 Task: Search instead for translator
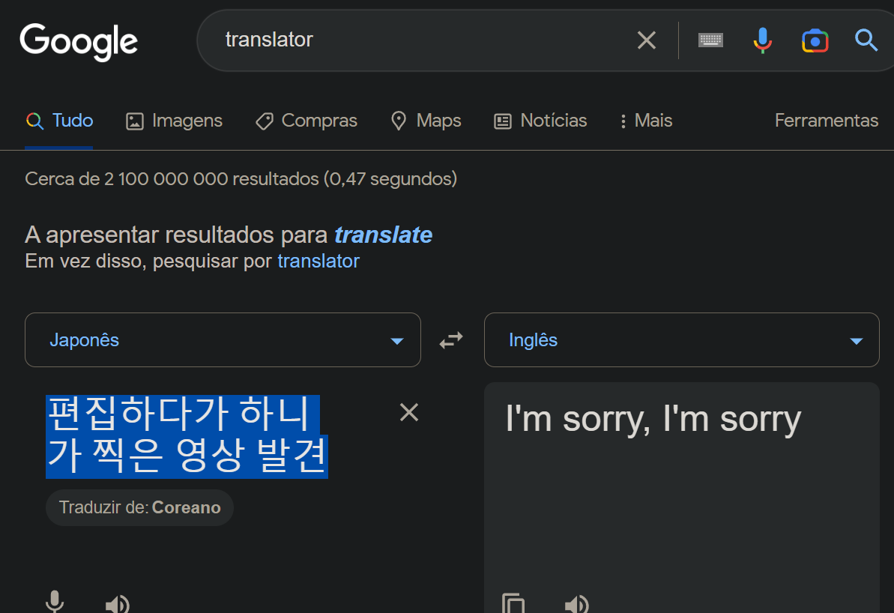pyautogui.click(x=318, y=261)
